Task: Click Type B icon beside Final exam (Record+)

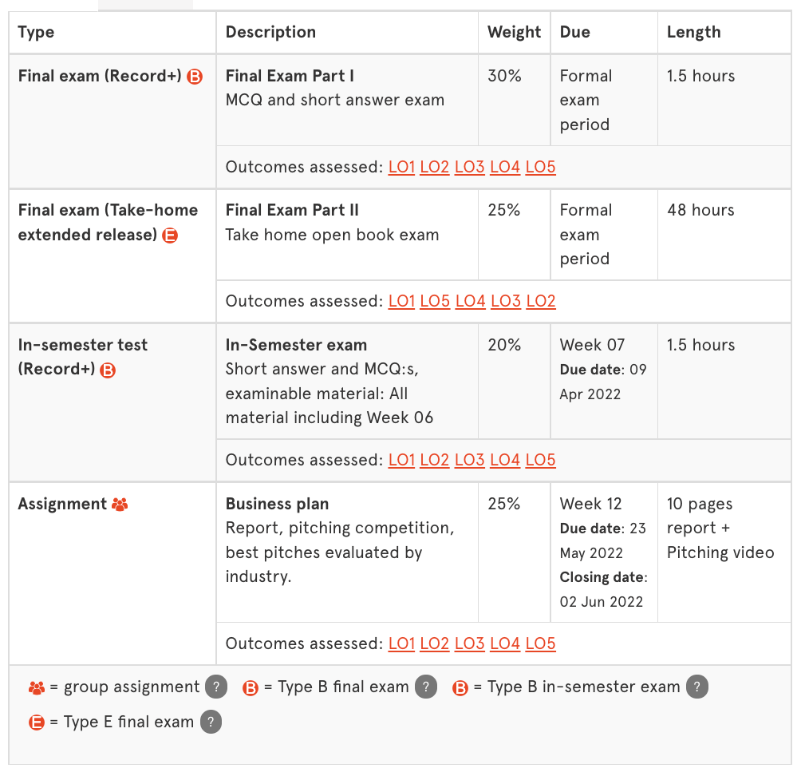Action: click(x=195, y=77)
